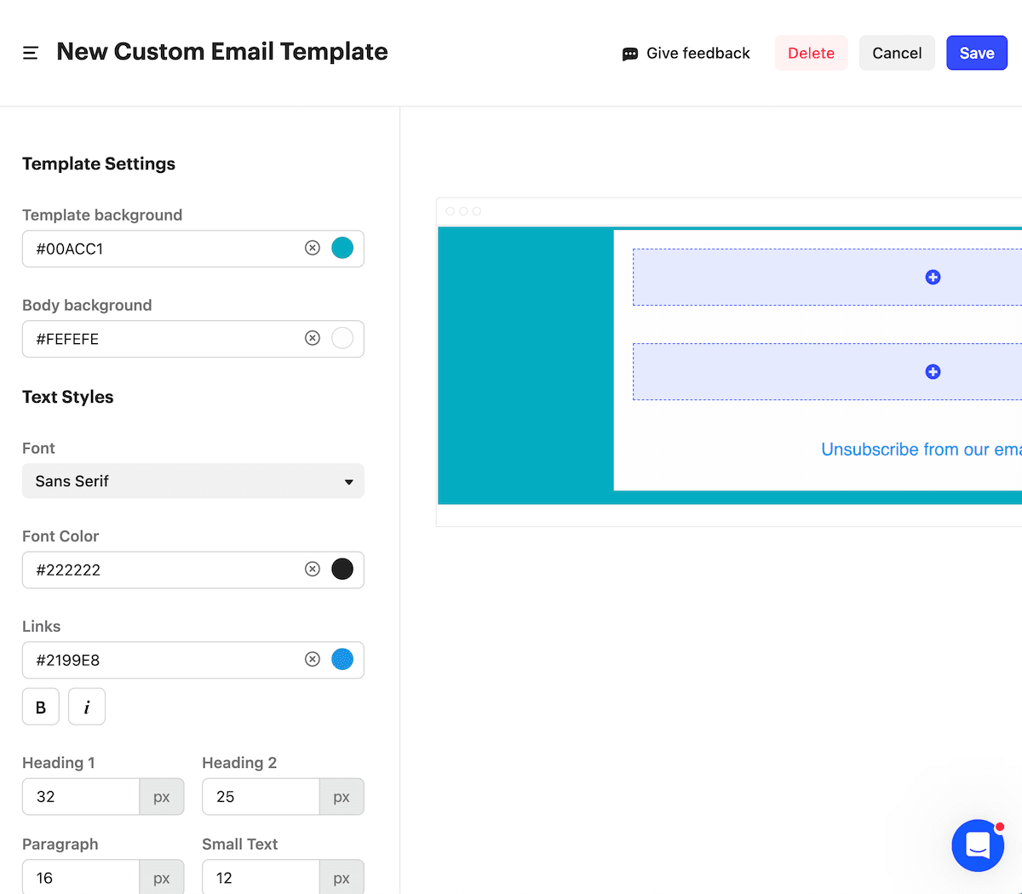Image resolution: width=1022 pixels, height=894 pixels.
Task: Toggle bold style for links
Action: [x=41, y=707]
